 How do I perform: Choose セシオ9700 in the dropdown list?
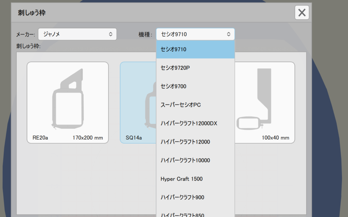[x=195, y=87]
